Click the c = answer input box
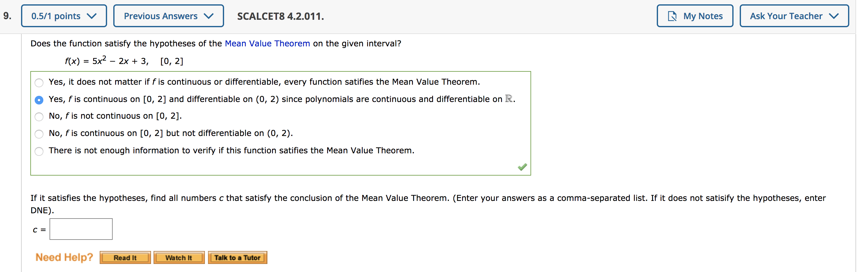Image resolution: width=866 pixels, height=272 pixels. 81,229
